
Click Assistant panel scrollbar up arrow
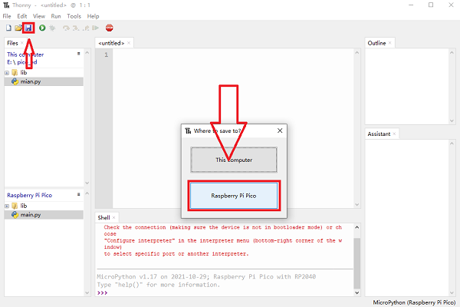(x=452, y=144)
